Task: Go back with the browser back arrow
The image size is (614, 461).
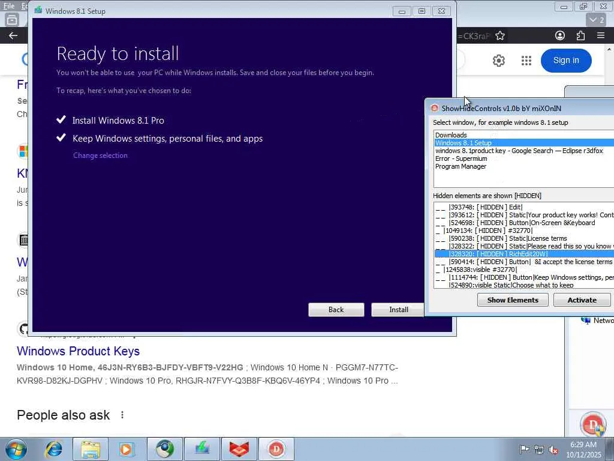Action: [13, 35]
